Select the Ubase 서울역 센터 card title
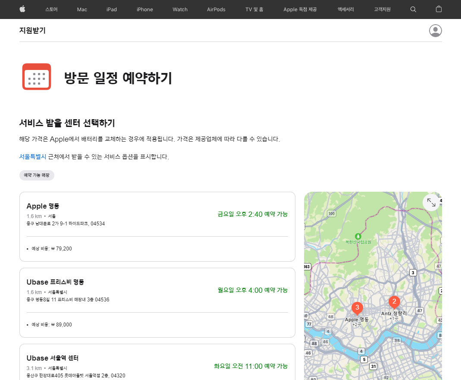The height and width of the screenshot is (380, 461). point(53,358)
